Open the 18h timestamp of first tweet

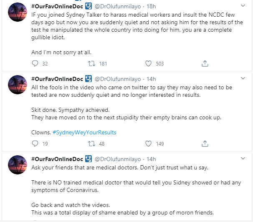coord(151,6)
